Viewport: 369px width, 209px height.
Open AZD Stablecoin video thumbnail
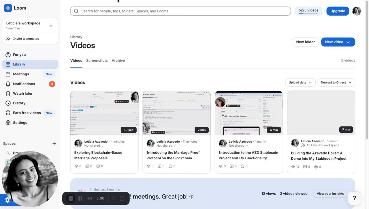pyautogui.click(x=249, y=113)
